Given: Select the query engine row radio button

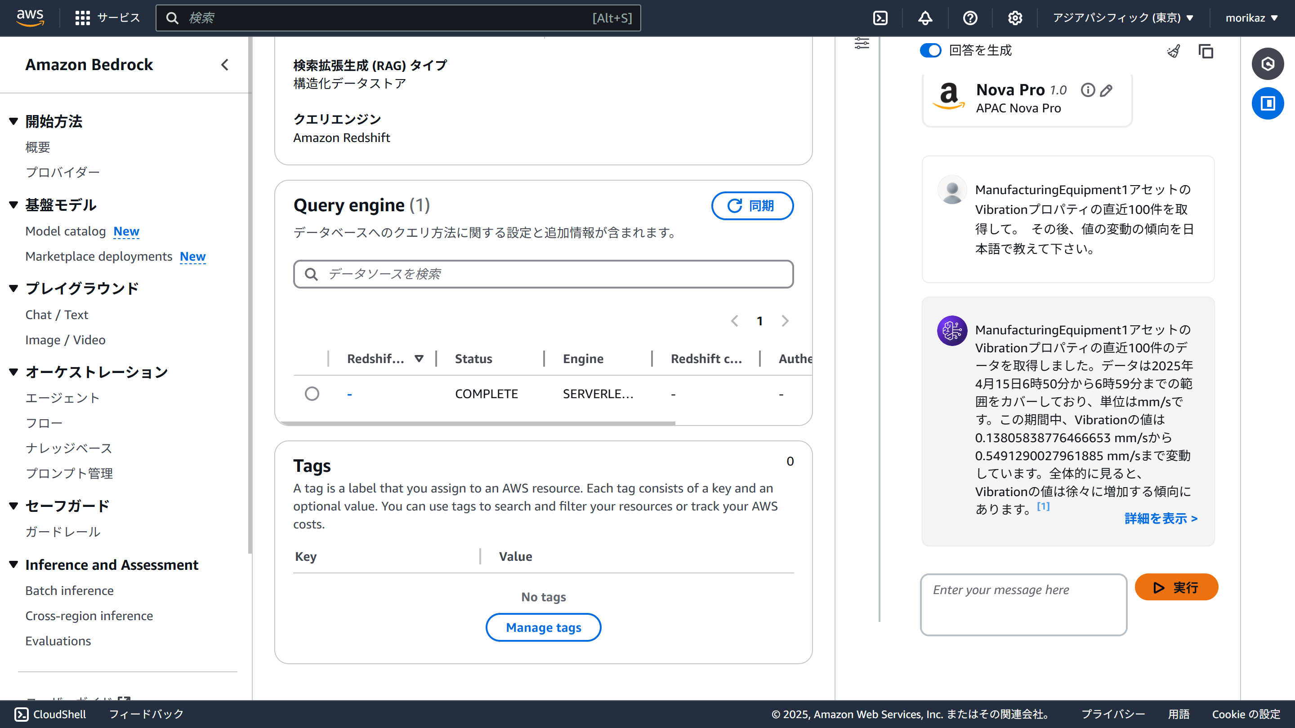Looking at the screenshot, I should [312, 393].
